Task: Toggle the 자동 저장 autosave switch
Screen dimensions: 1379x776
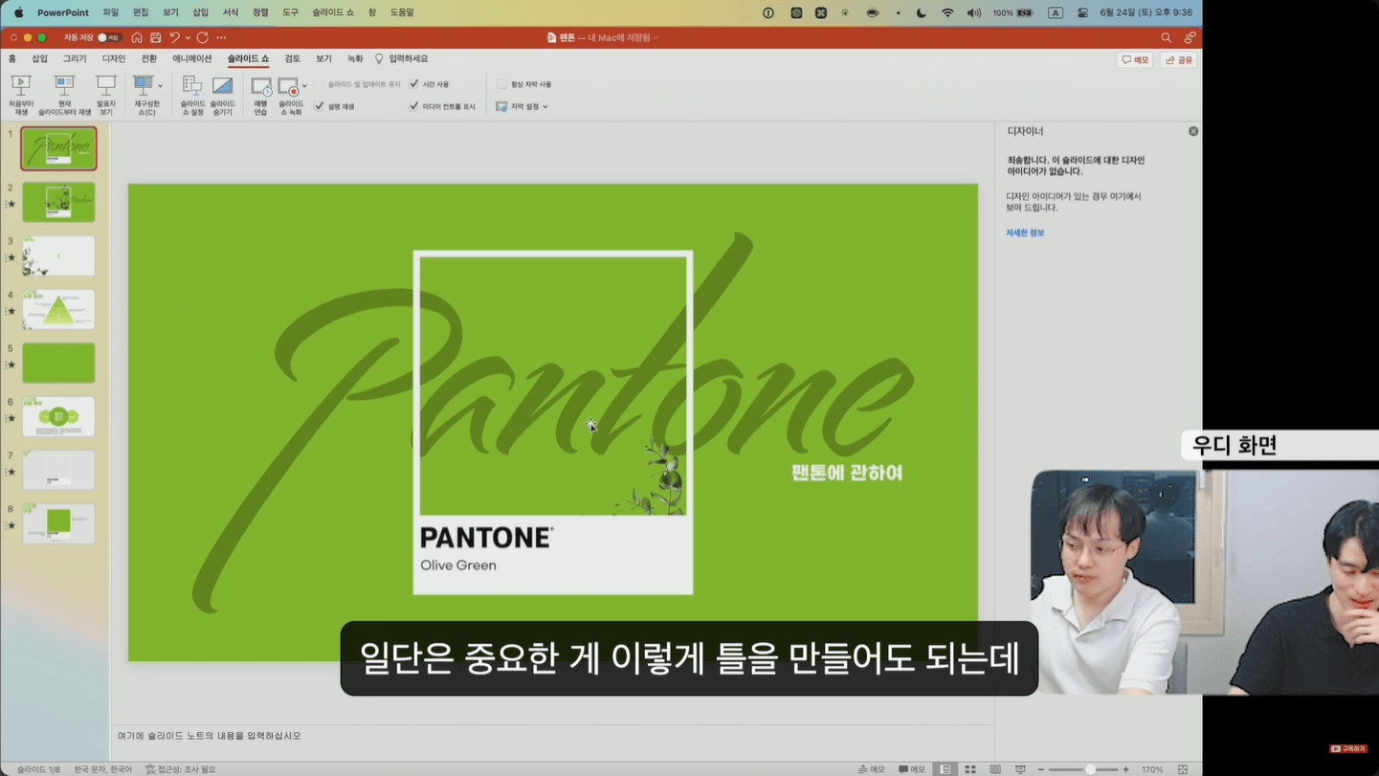Action: [108, 37]
